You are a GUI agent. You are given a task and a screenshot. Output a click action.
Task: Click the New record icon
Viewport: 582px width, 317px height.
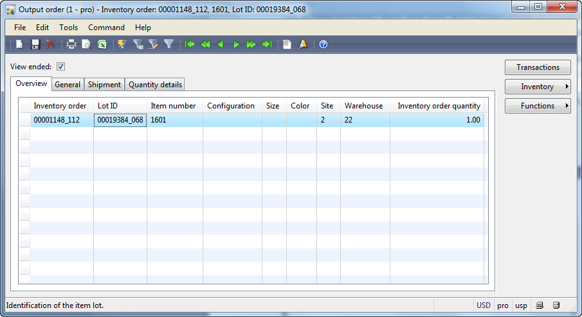[20, 44]
